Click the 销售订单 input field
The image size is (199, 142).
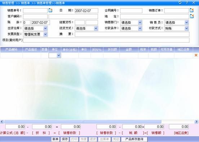point(177,11)
